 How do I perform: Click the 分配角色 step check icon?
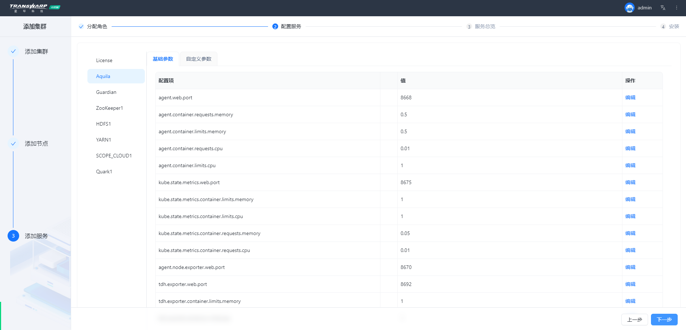tap(81, 26)
